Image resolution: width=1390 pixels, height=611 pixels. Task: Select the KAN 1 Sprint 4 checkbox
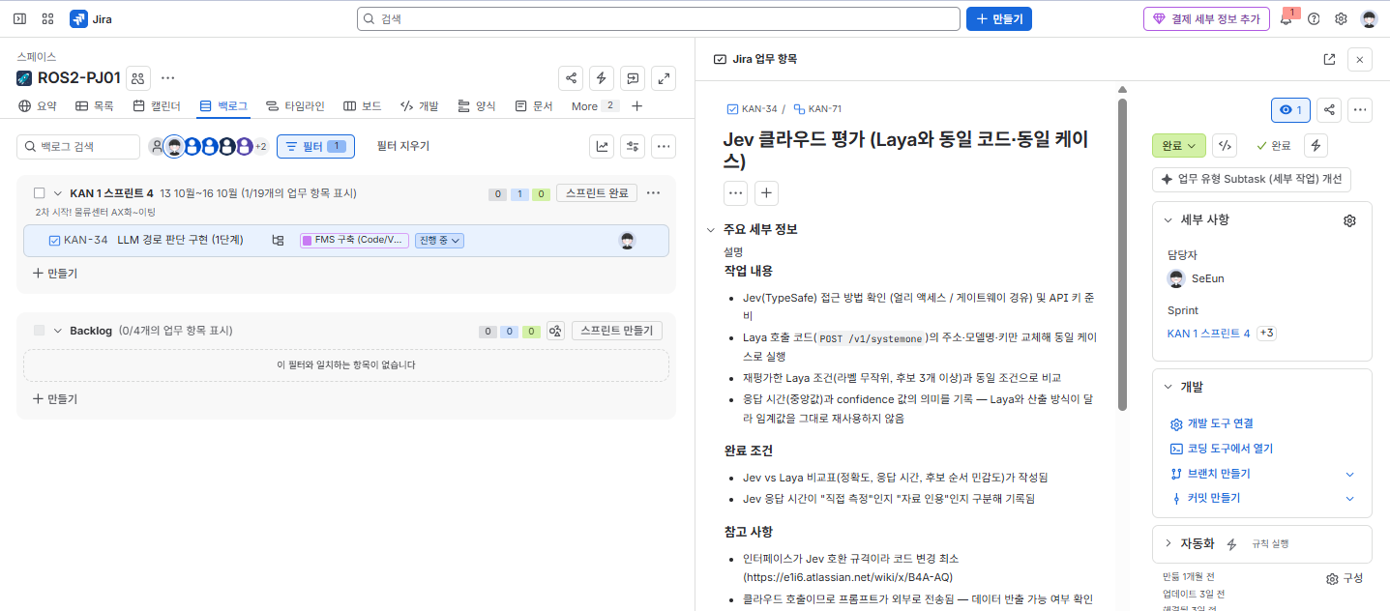[x=40, y=193]
